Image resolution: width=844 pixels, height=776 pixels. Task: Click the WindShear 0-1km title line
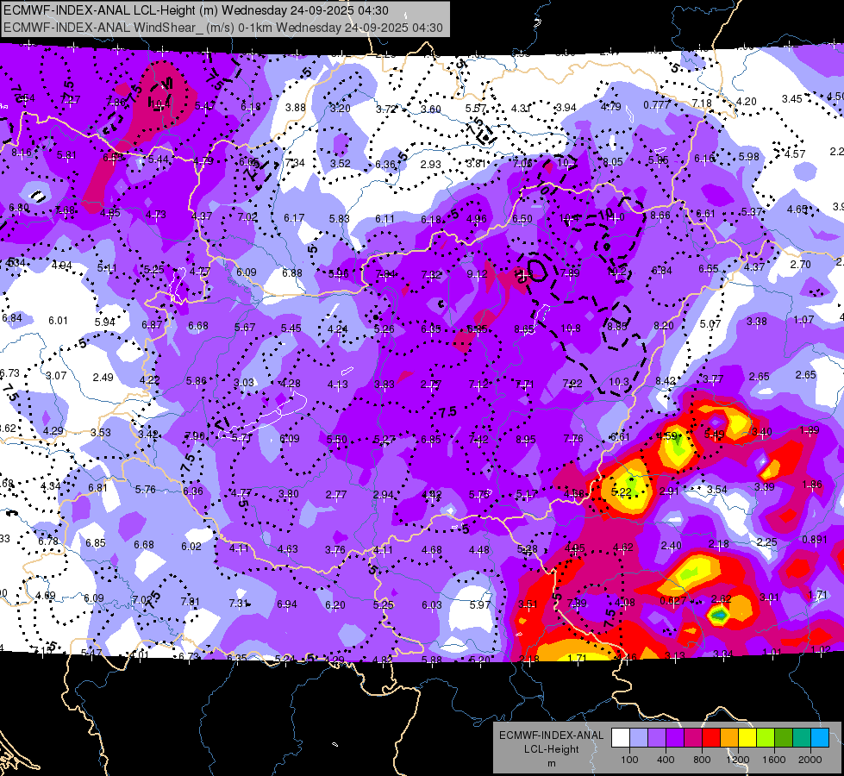pyautogui.click(x=222, y=28)
